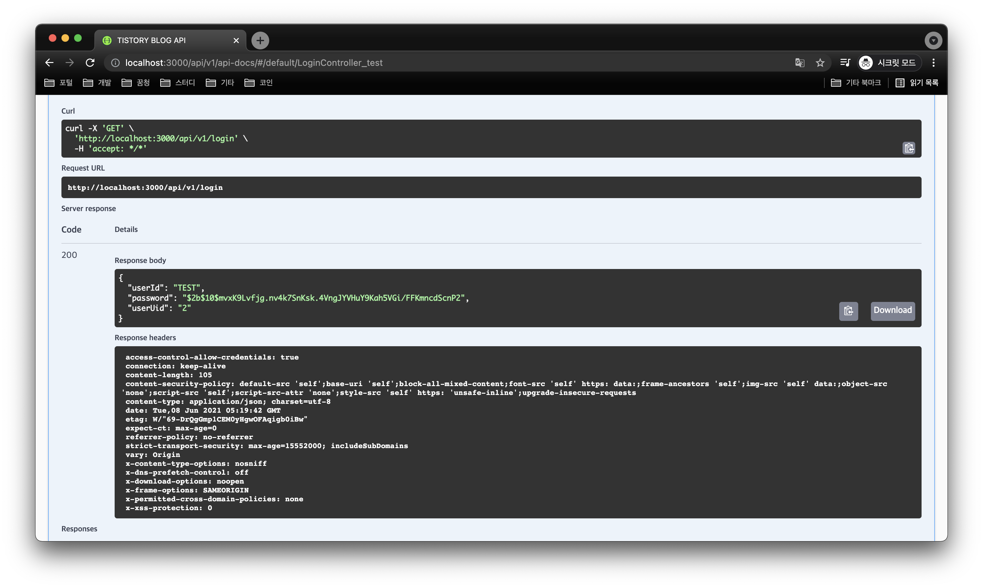This screenshot has width=983, height=588.
Task: Bookmark this page with star icon
Action: click(x=820, y=63)
